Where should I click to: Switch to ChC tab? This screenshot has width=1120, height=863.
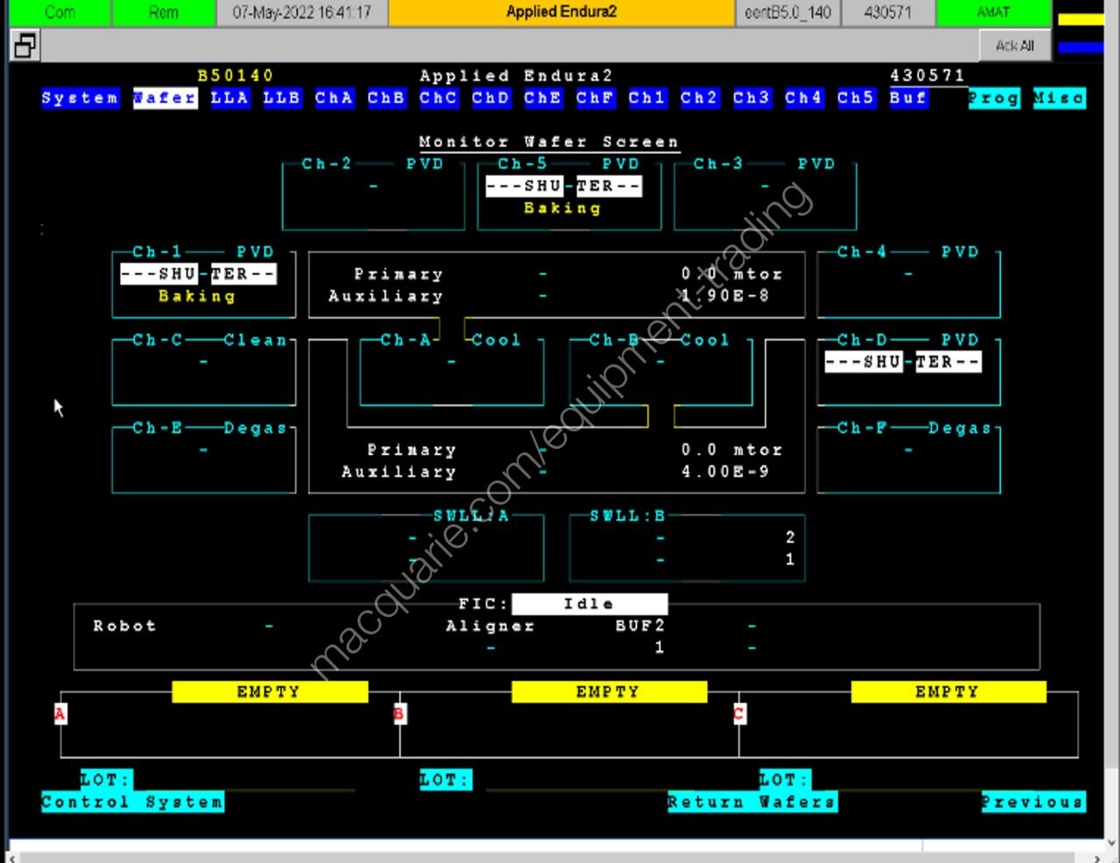click(x=438, y=98)
